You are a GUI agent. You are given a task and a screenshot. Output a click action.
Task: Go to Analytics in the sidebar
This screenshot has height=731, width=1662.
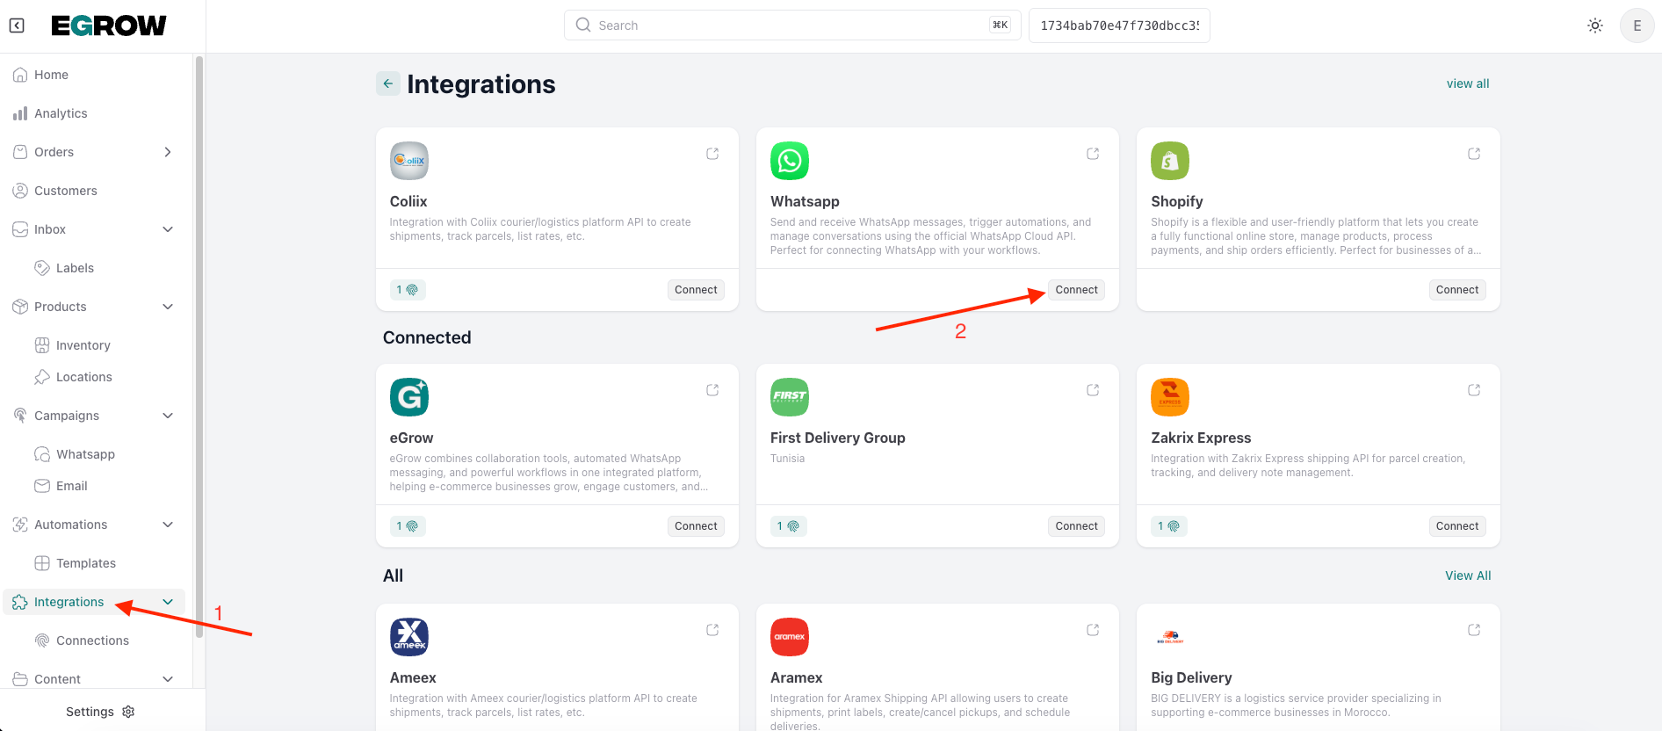61,113
